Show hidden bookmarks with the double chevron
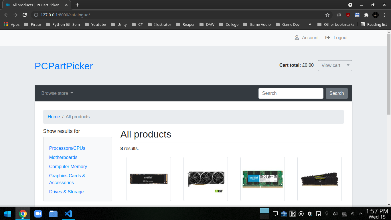This screenshot has height=220, width=391. point(310,24)
